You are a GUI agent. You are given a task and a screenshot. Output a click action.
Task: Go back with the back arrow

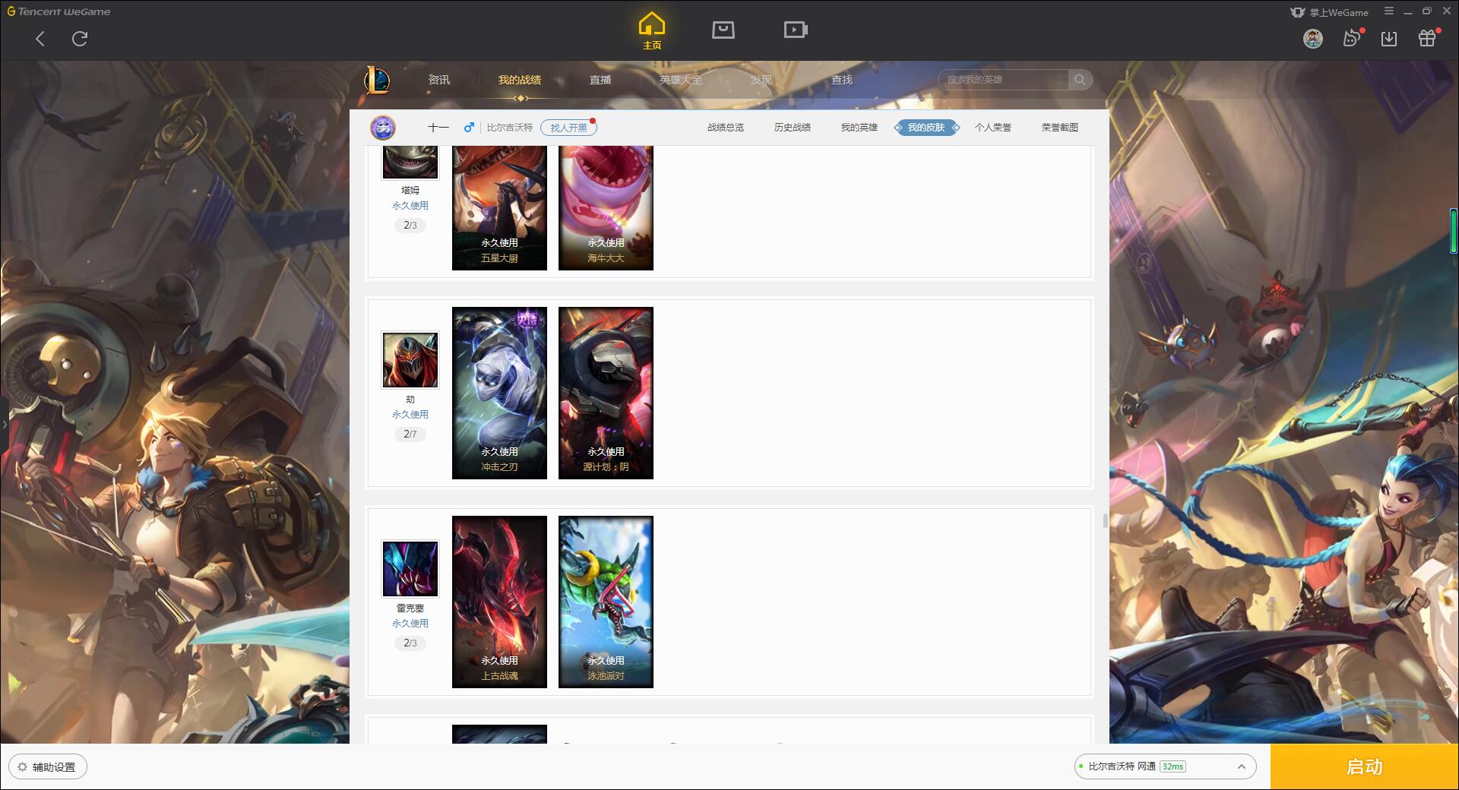[40, 39]
